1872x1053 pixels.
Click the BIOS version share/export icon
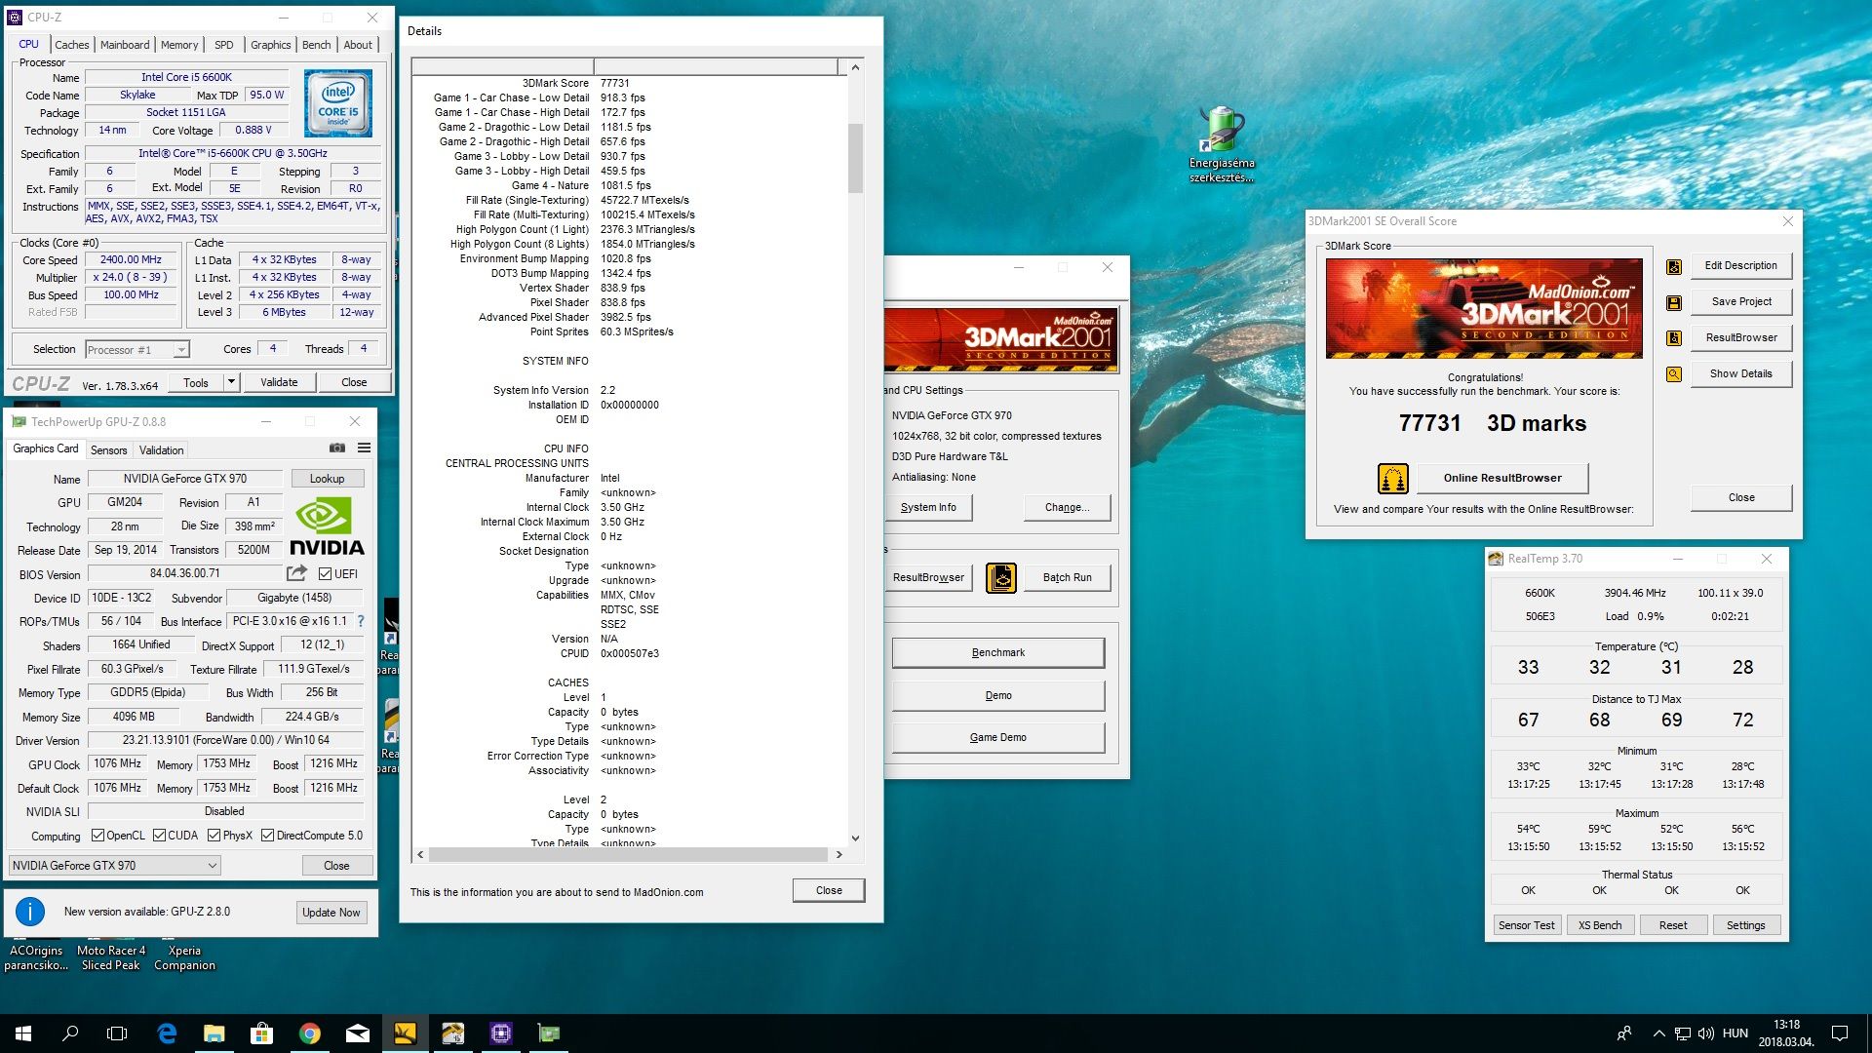[296, 573]
